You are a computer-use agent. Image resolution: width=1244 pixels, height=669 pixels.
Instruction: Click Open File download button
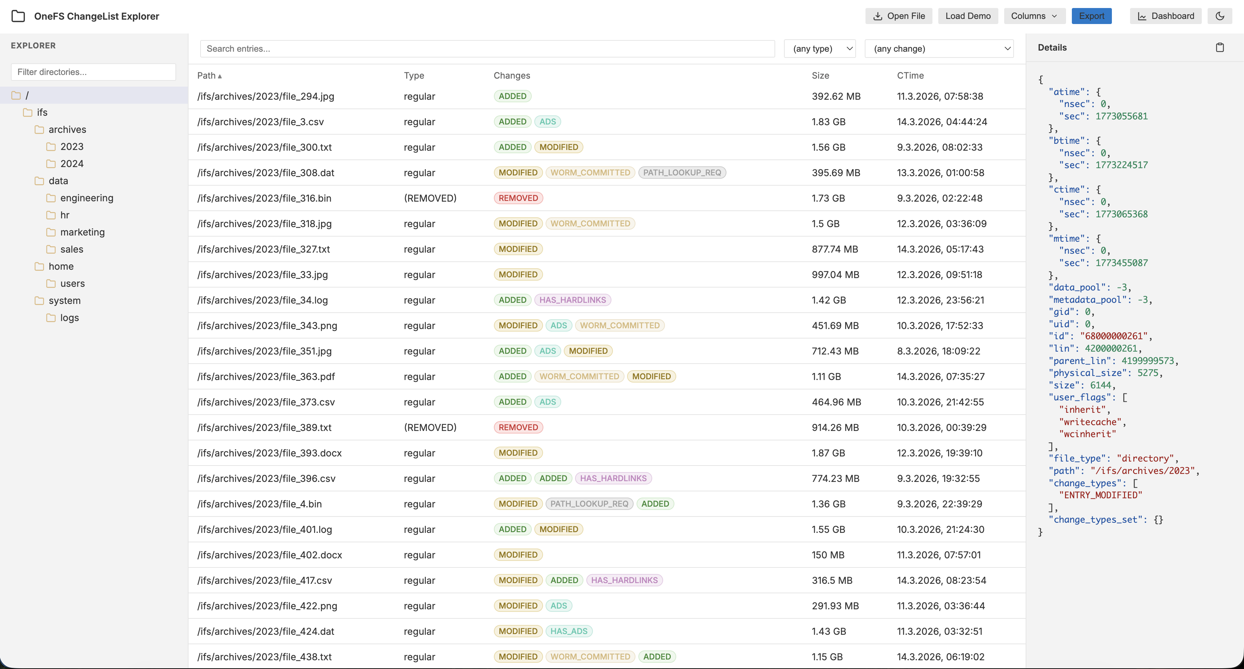pos(899,16)
